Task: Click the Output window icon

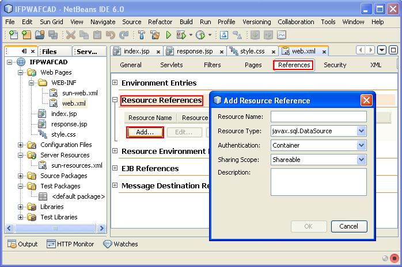Action: click(x=12, y=244)
